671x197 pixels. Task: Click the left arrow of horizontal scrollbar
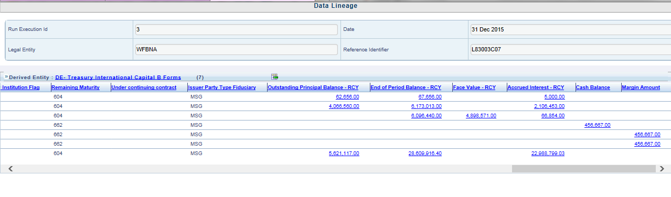point(11,169)
